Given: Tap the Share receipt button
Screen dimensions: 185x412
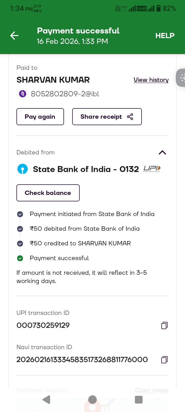Looking at the screenshot, I should (107, 117).
